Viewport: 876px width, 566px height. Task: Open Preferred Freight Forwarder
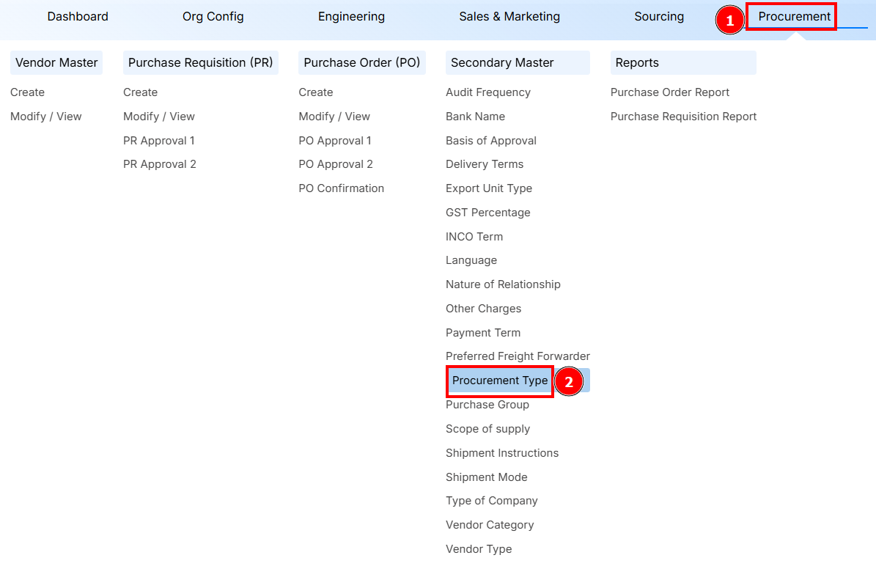tap(518, 356)
